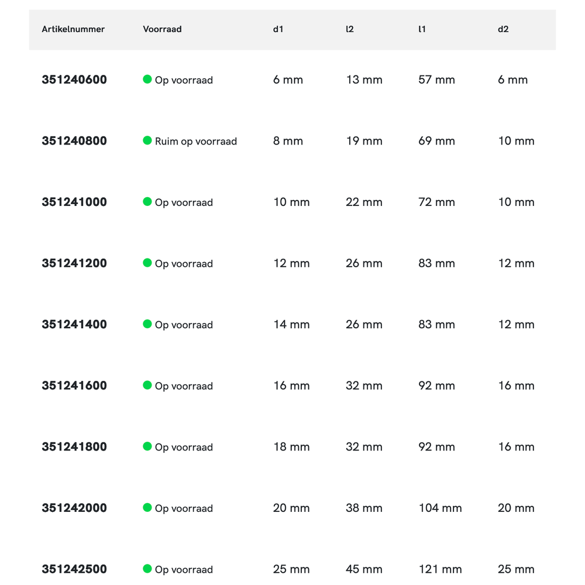Viewport: 585px width, 585px height.
Task: Click the green stock dot for 351240800
Action: pos(147,140)
